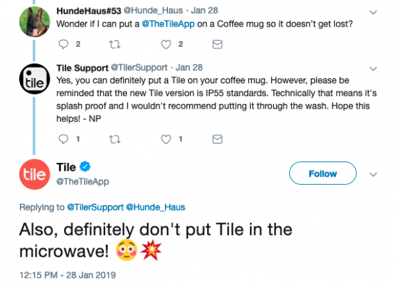This screenshot has width=397, height=284.
Task: Click the 12:15 PM - 28 Jan 2019 timestamp
Action: tap(67, 273)
